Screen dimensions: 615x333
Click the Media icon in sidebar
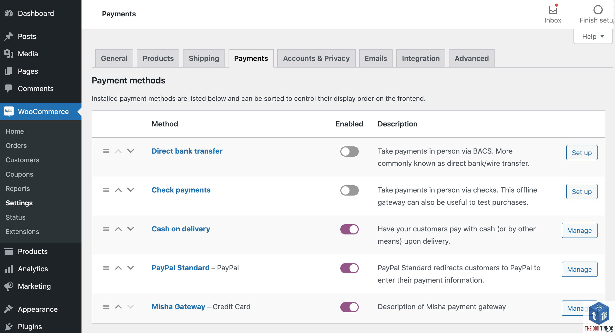click(9, 54)
